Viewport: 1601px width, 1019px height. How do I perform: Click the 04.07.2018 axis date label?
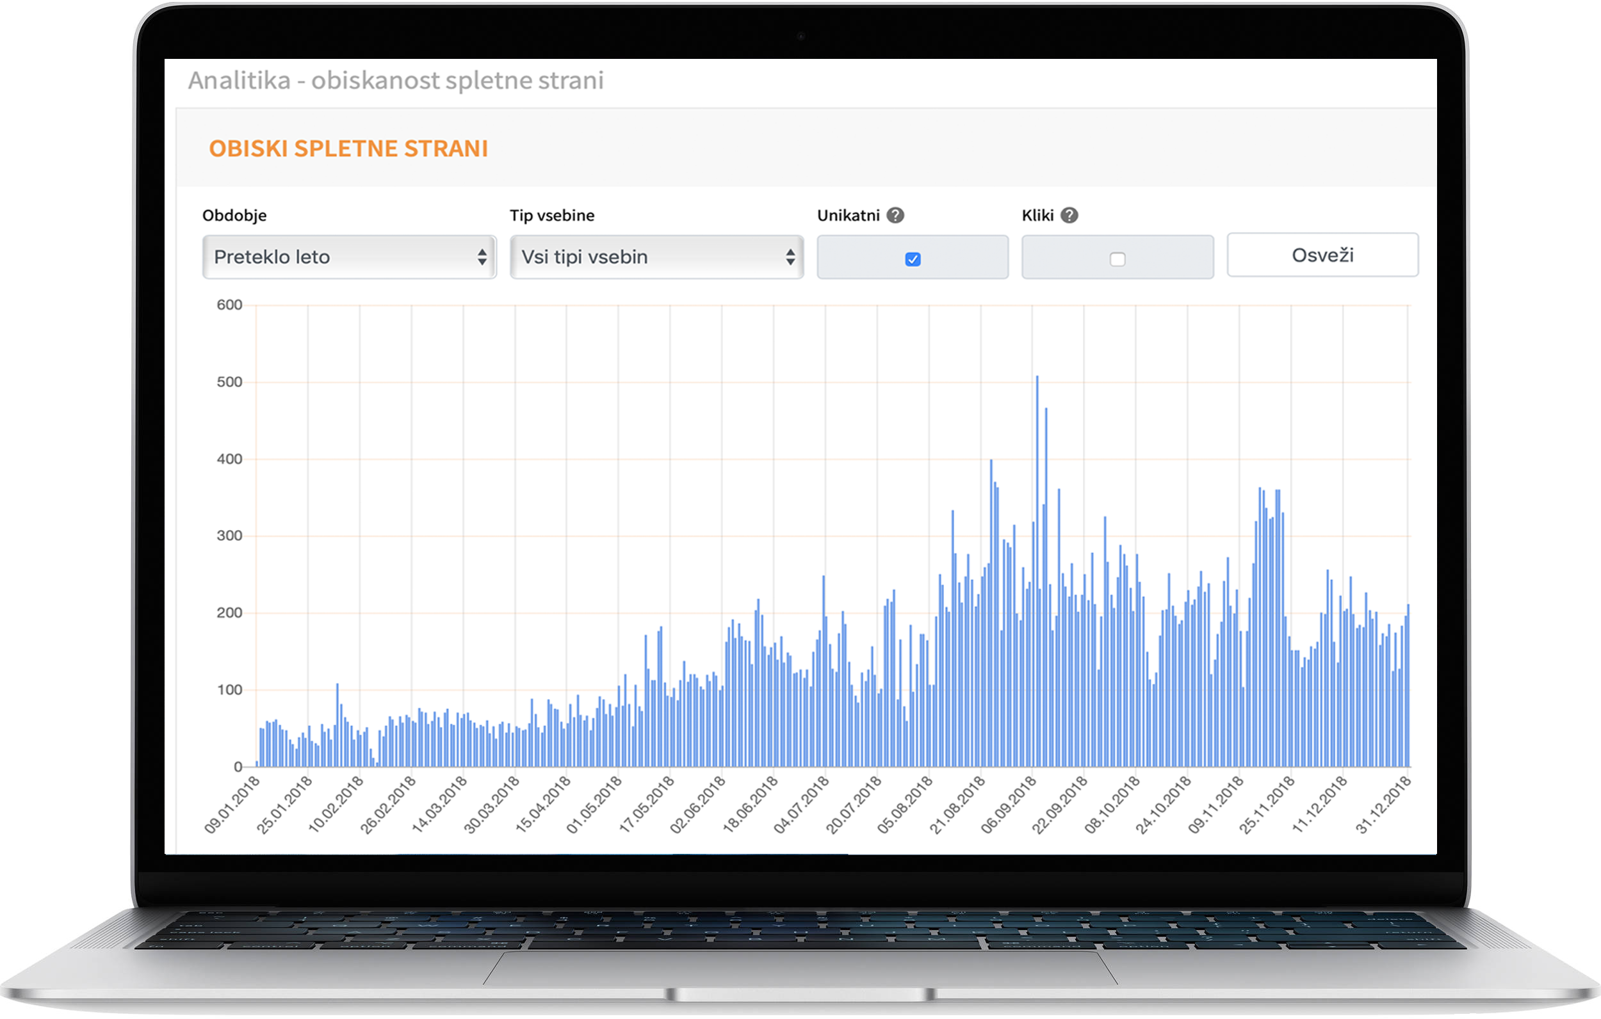801,805
